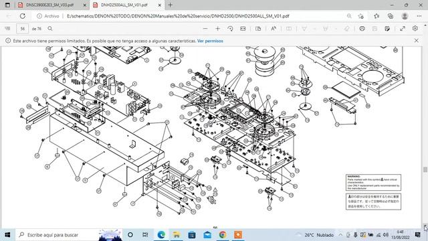Dismiss the limited permissions notification bar
428x241 pixels.
pos(416,41)
